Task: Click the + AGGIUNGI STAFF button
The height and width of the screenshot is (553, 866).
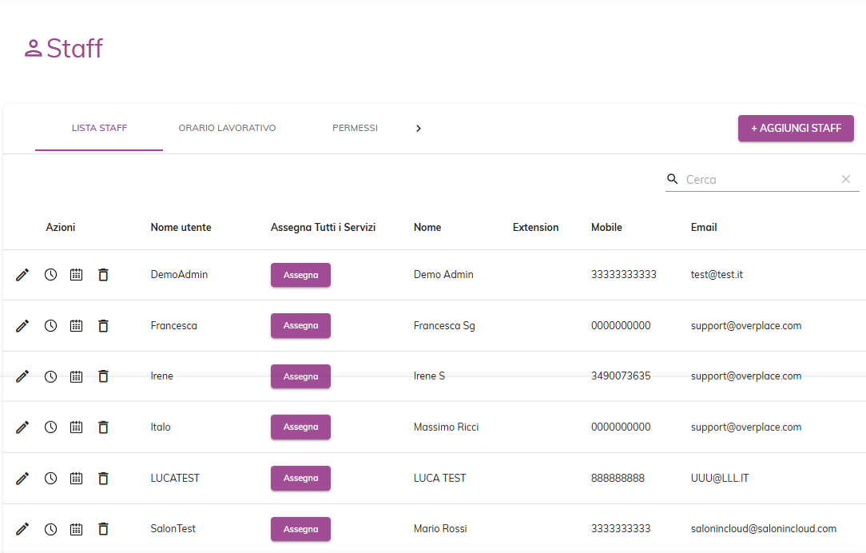Action: click(x=796, y=128)
